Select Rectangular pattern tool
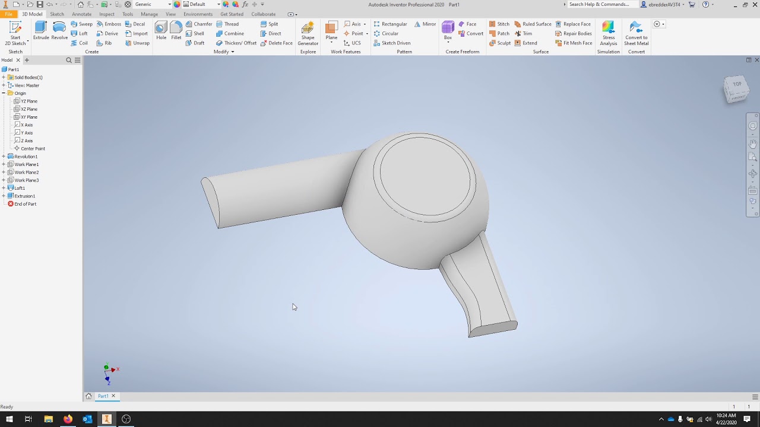This screenshot has height=427, width=760. (x=390, y=24)
